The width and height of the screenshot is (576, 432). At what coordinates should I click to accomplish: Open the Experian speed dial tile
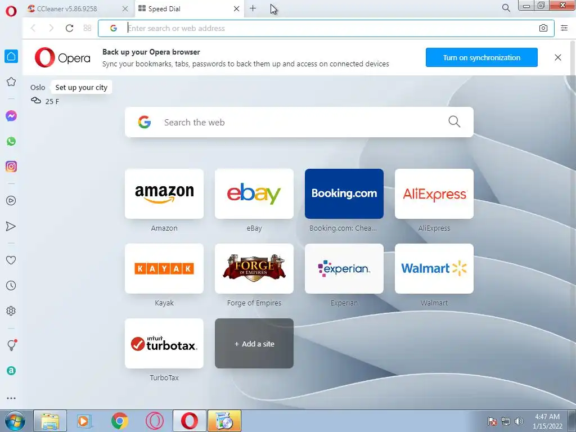pyautogui.click(x=344, y=268)
